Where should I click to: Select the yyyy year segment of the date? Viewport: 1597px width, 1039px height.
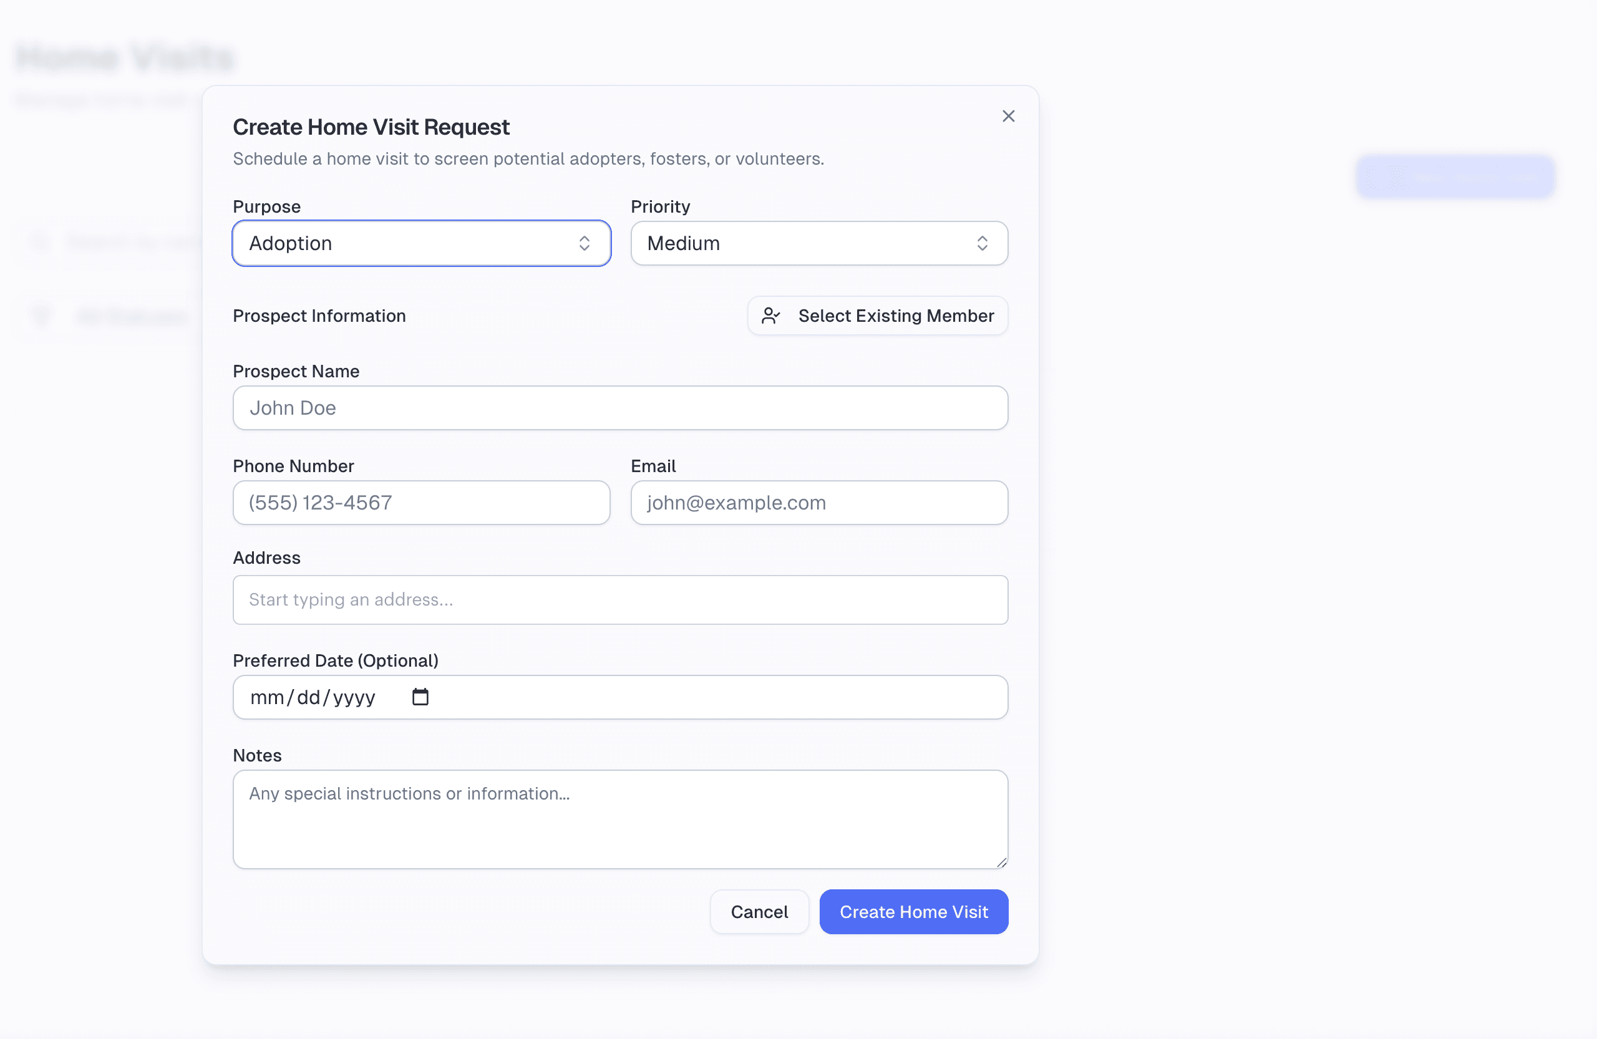coord(354,698)
